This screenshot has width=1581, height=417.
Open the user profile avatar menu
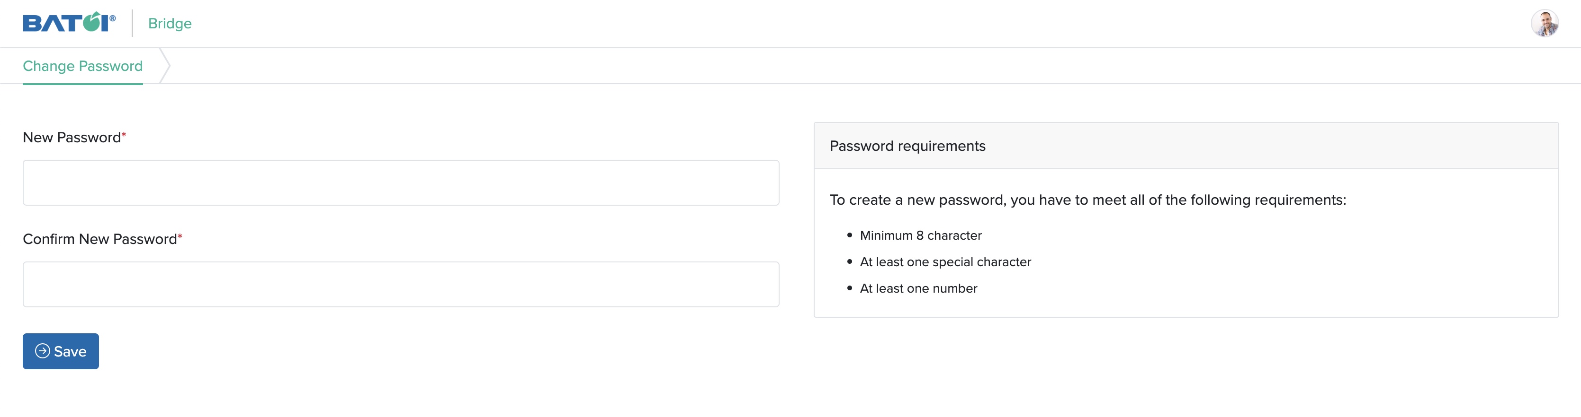point(1544,24)
